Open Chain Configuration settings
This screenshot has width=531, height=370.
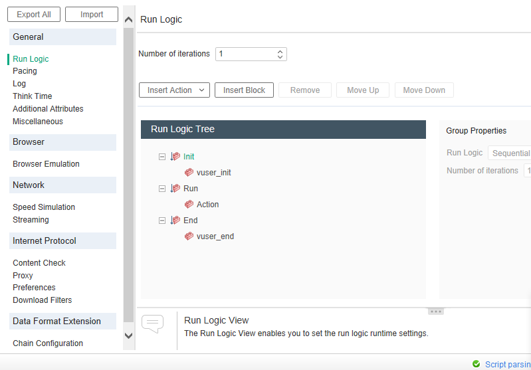pos(48,343)
